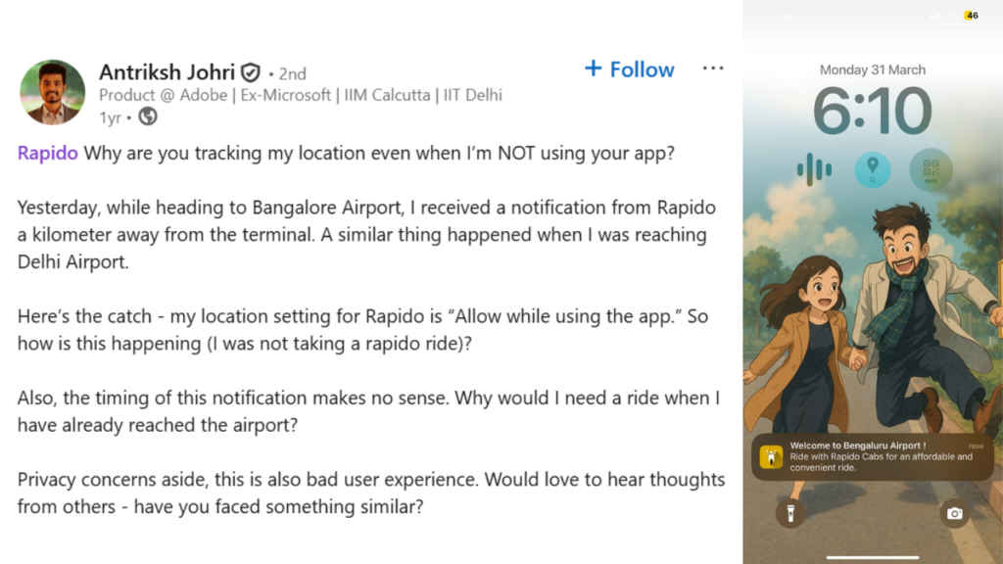Tap the '1yr' post timestamp
The height and width of the screenshot is (564, 1003).
[x=111, y=117]
